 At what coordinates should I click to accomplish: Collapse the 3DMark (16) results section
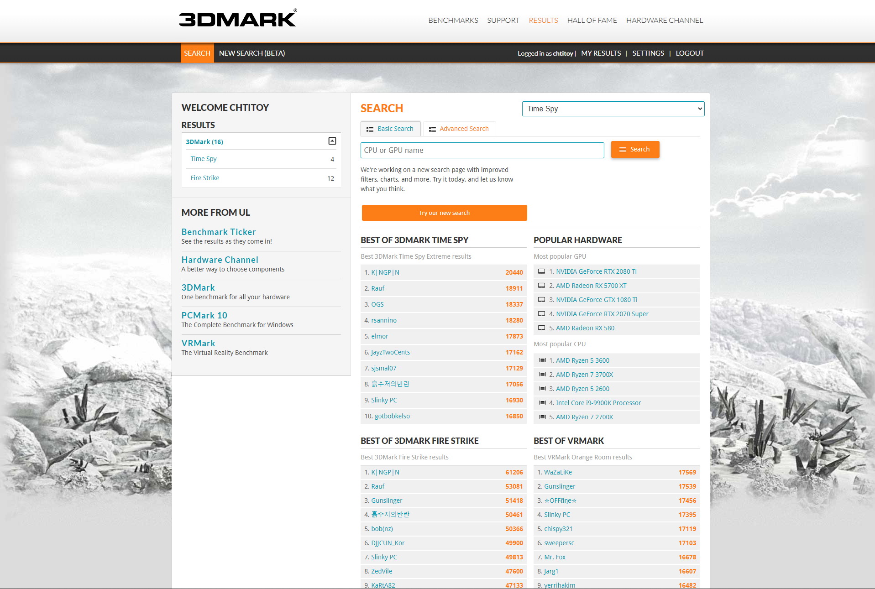coord(332,141)
